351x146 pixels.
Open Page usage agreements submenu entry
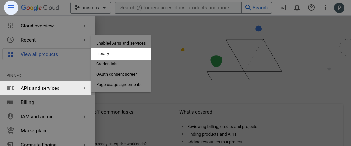pyautogui.click(x=121, y=85)
